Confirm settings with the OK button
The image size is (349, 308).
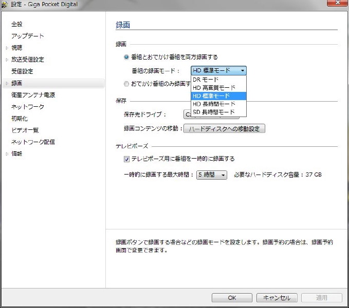pos(232,298)
